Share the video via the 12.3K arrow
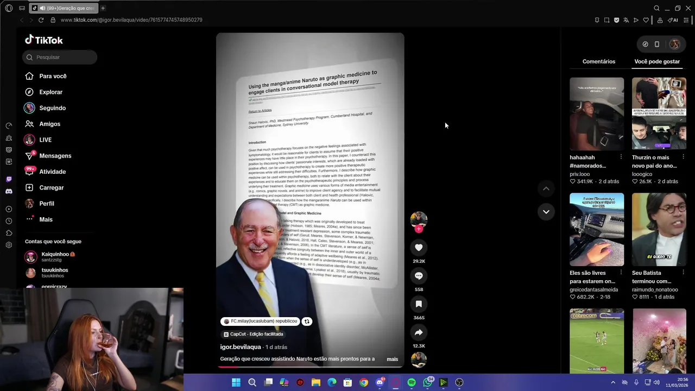This screenshot has height=391, width=695. pyautogui.click(x=419, y=332)
